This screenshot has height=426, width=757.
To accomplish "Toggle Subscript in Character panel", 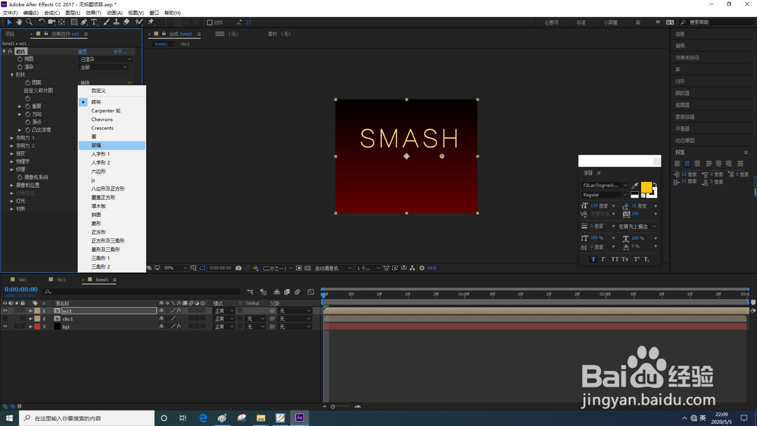I will point(646,259).
